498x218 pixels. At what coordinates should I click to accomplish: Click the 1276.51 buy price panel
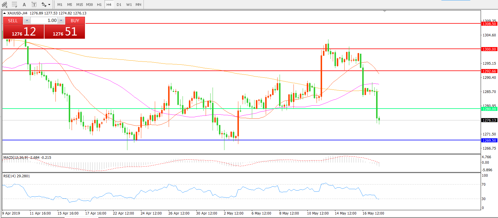pyautogui.click(x=65, y=31)
